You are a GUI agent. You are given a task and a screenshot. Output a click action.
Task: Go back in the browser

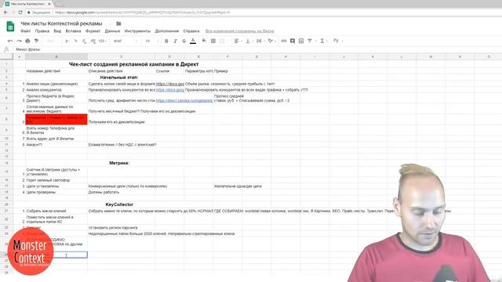(x=5, y=13)
